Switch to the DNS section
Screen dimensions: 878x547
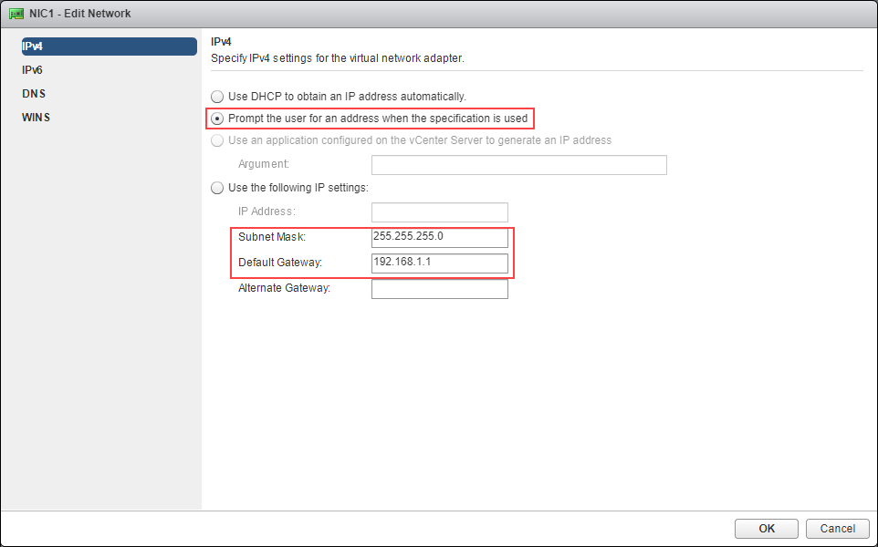[34, 93]
